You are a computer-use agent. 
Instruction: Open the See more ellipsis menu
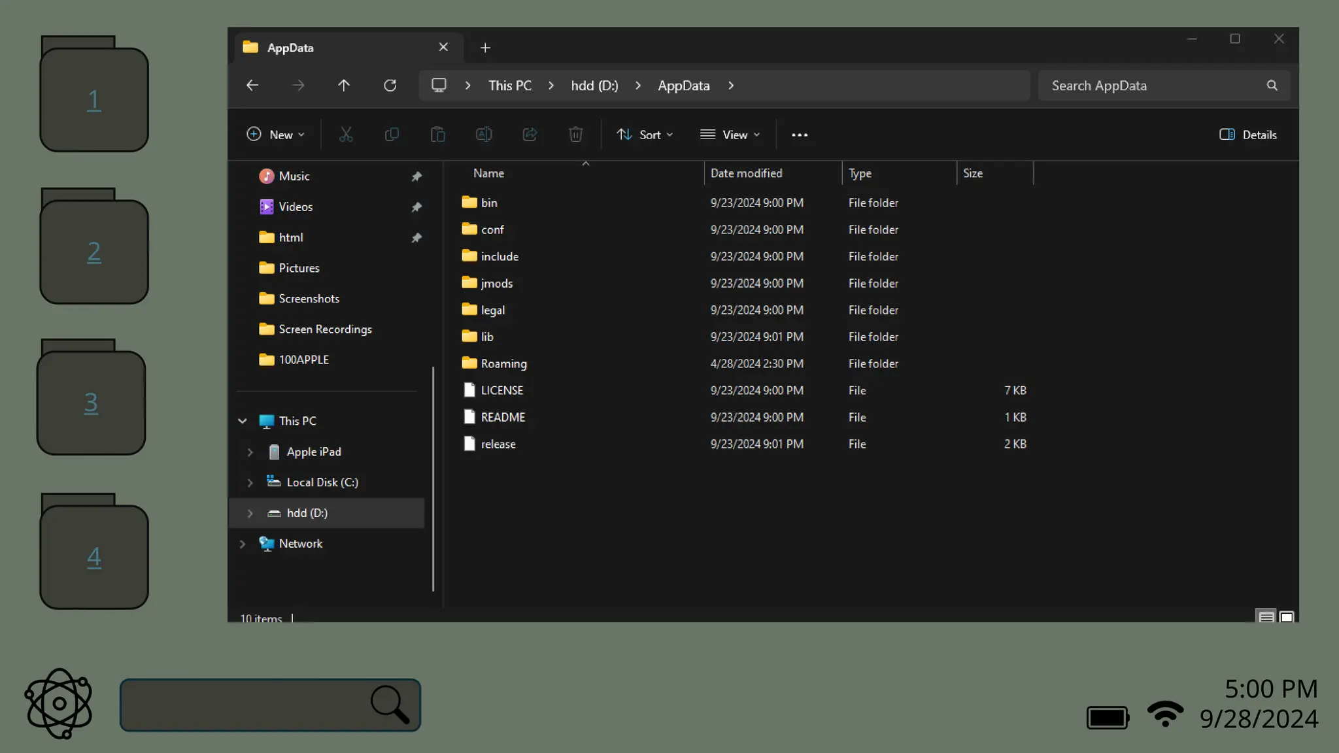(799, 135)
